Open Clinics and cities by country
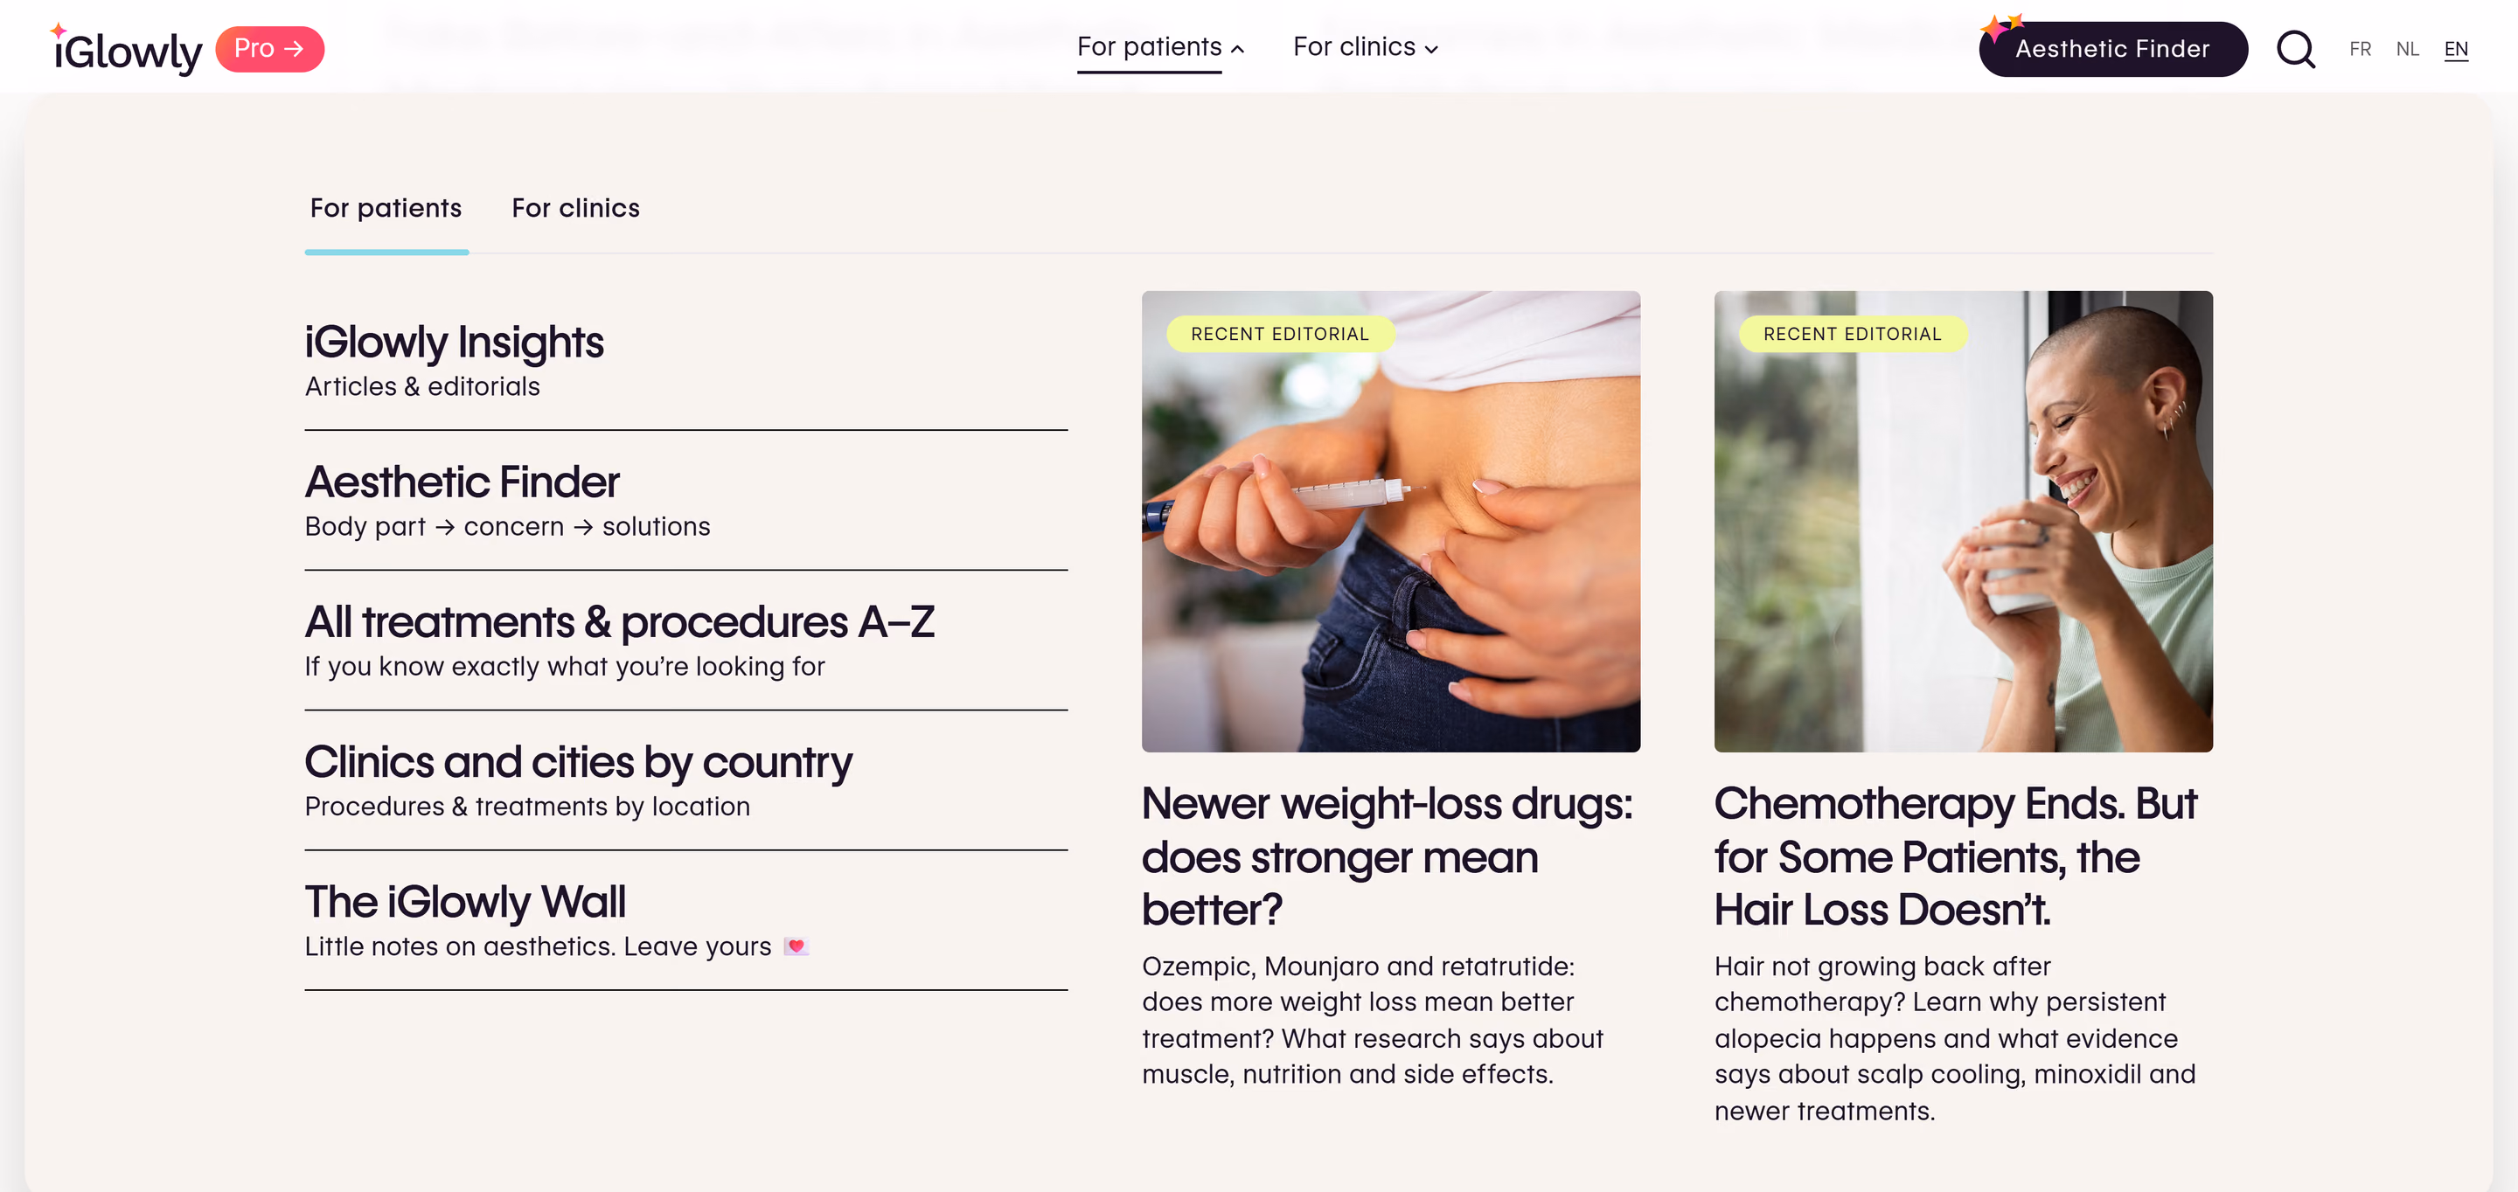 [x=685, y=780]
